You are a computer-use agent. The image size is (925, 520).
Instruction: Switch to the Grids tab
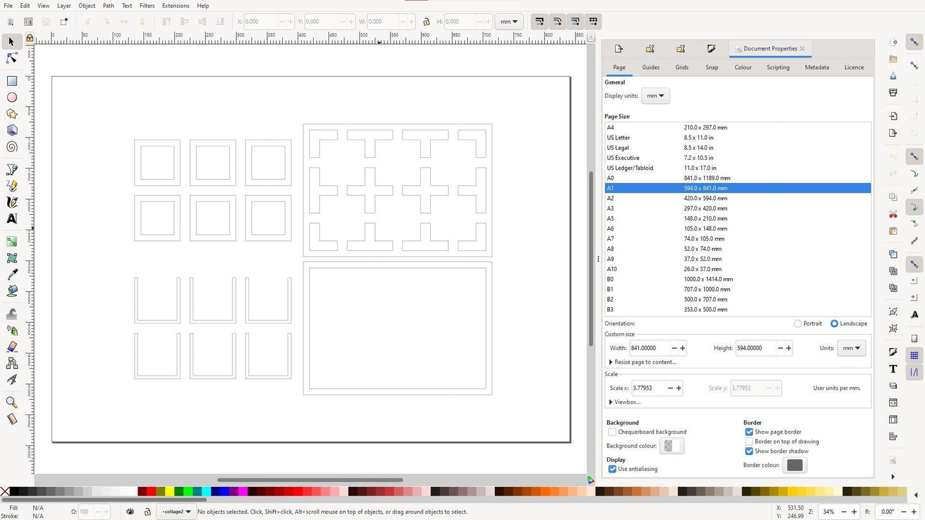tap(681, 67)
